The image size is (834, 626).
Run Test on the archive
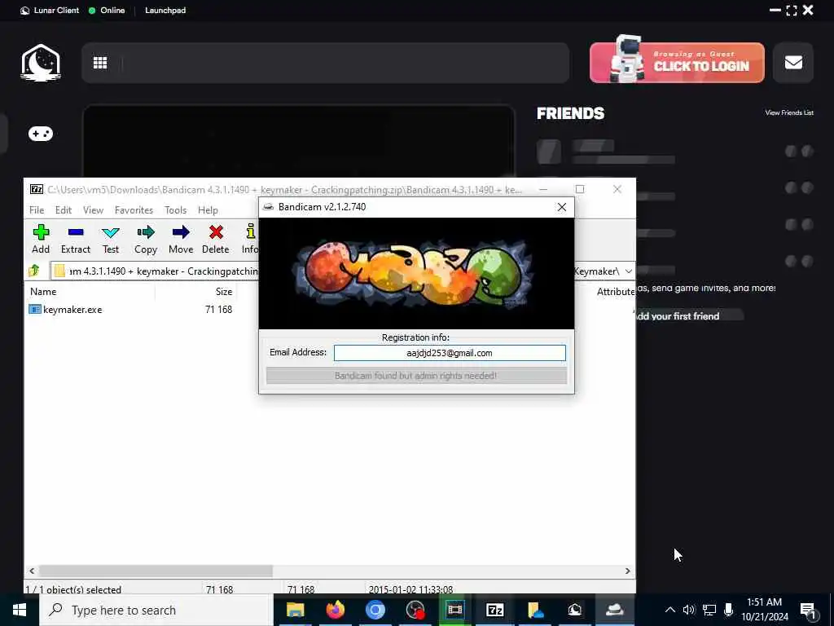(111, 239)
